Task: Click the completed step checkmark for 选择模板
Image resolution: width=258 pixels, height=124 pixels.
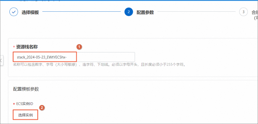Action: coord(14,12)
